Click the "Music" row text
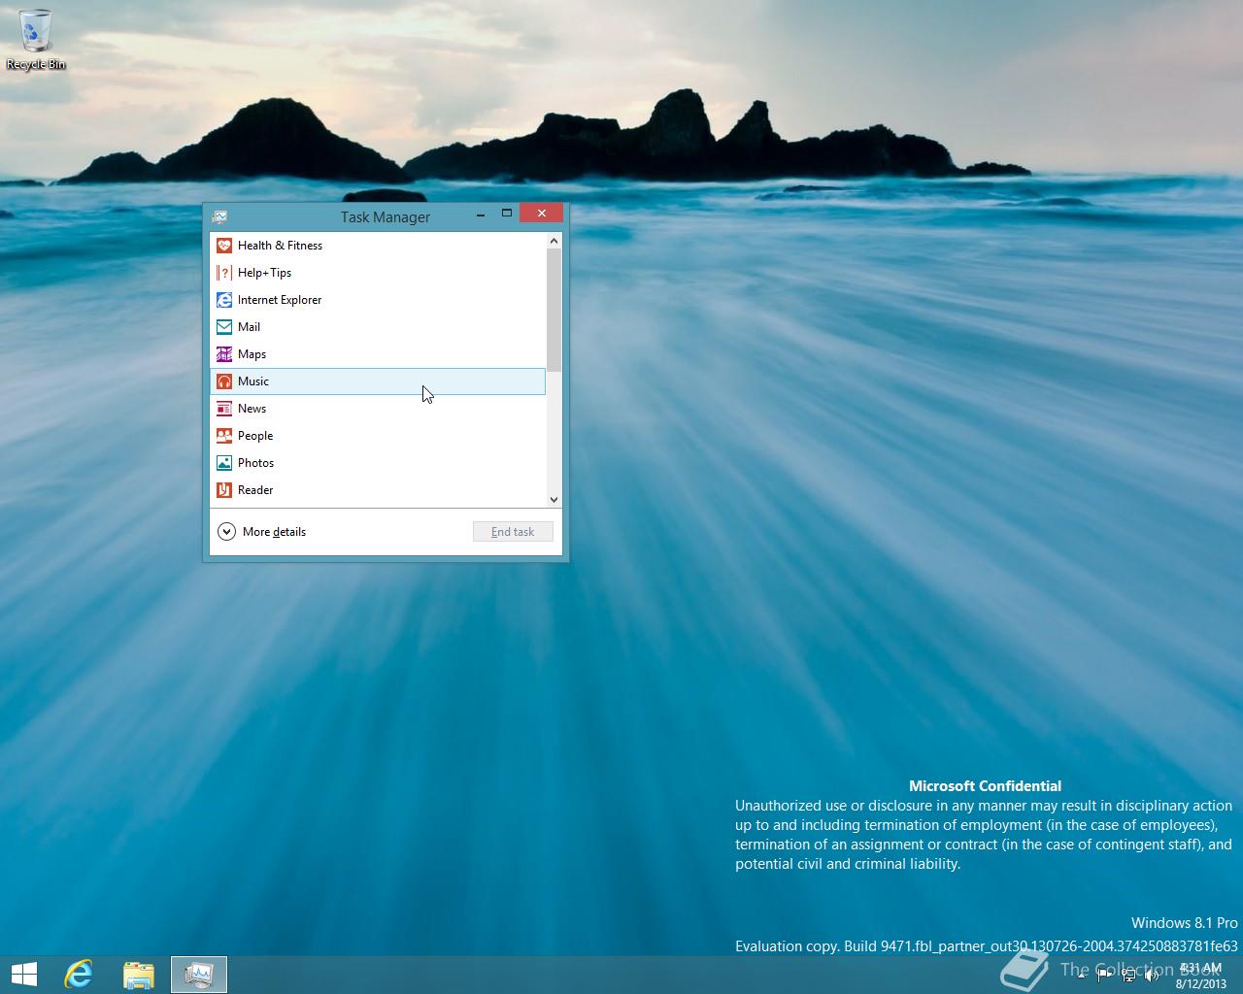Image resolution: width=1243 pixels, height=994 pixels. click(252, 381)
